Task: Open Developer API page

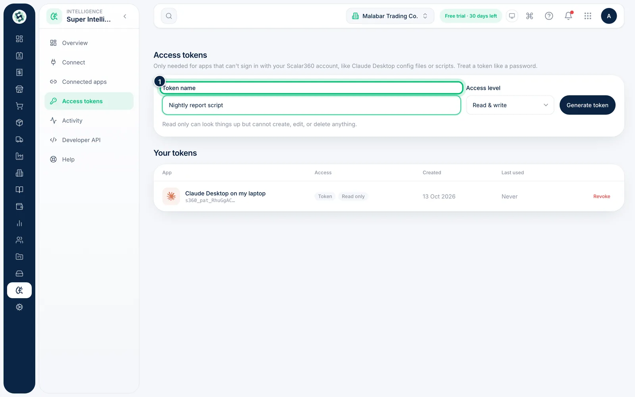Action: click(89, 140)
